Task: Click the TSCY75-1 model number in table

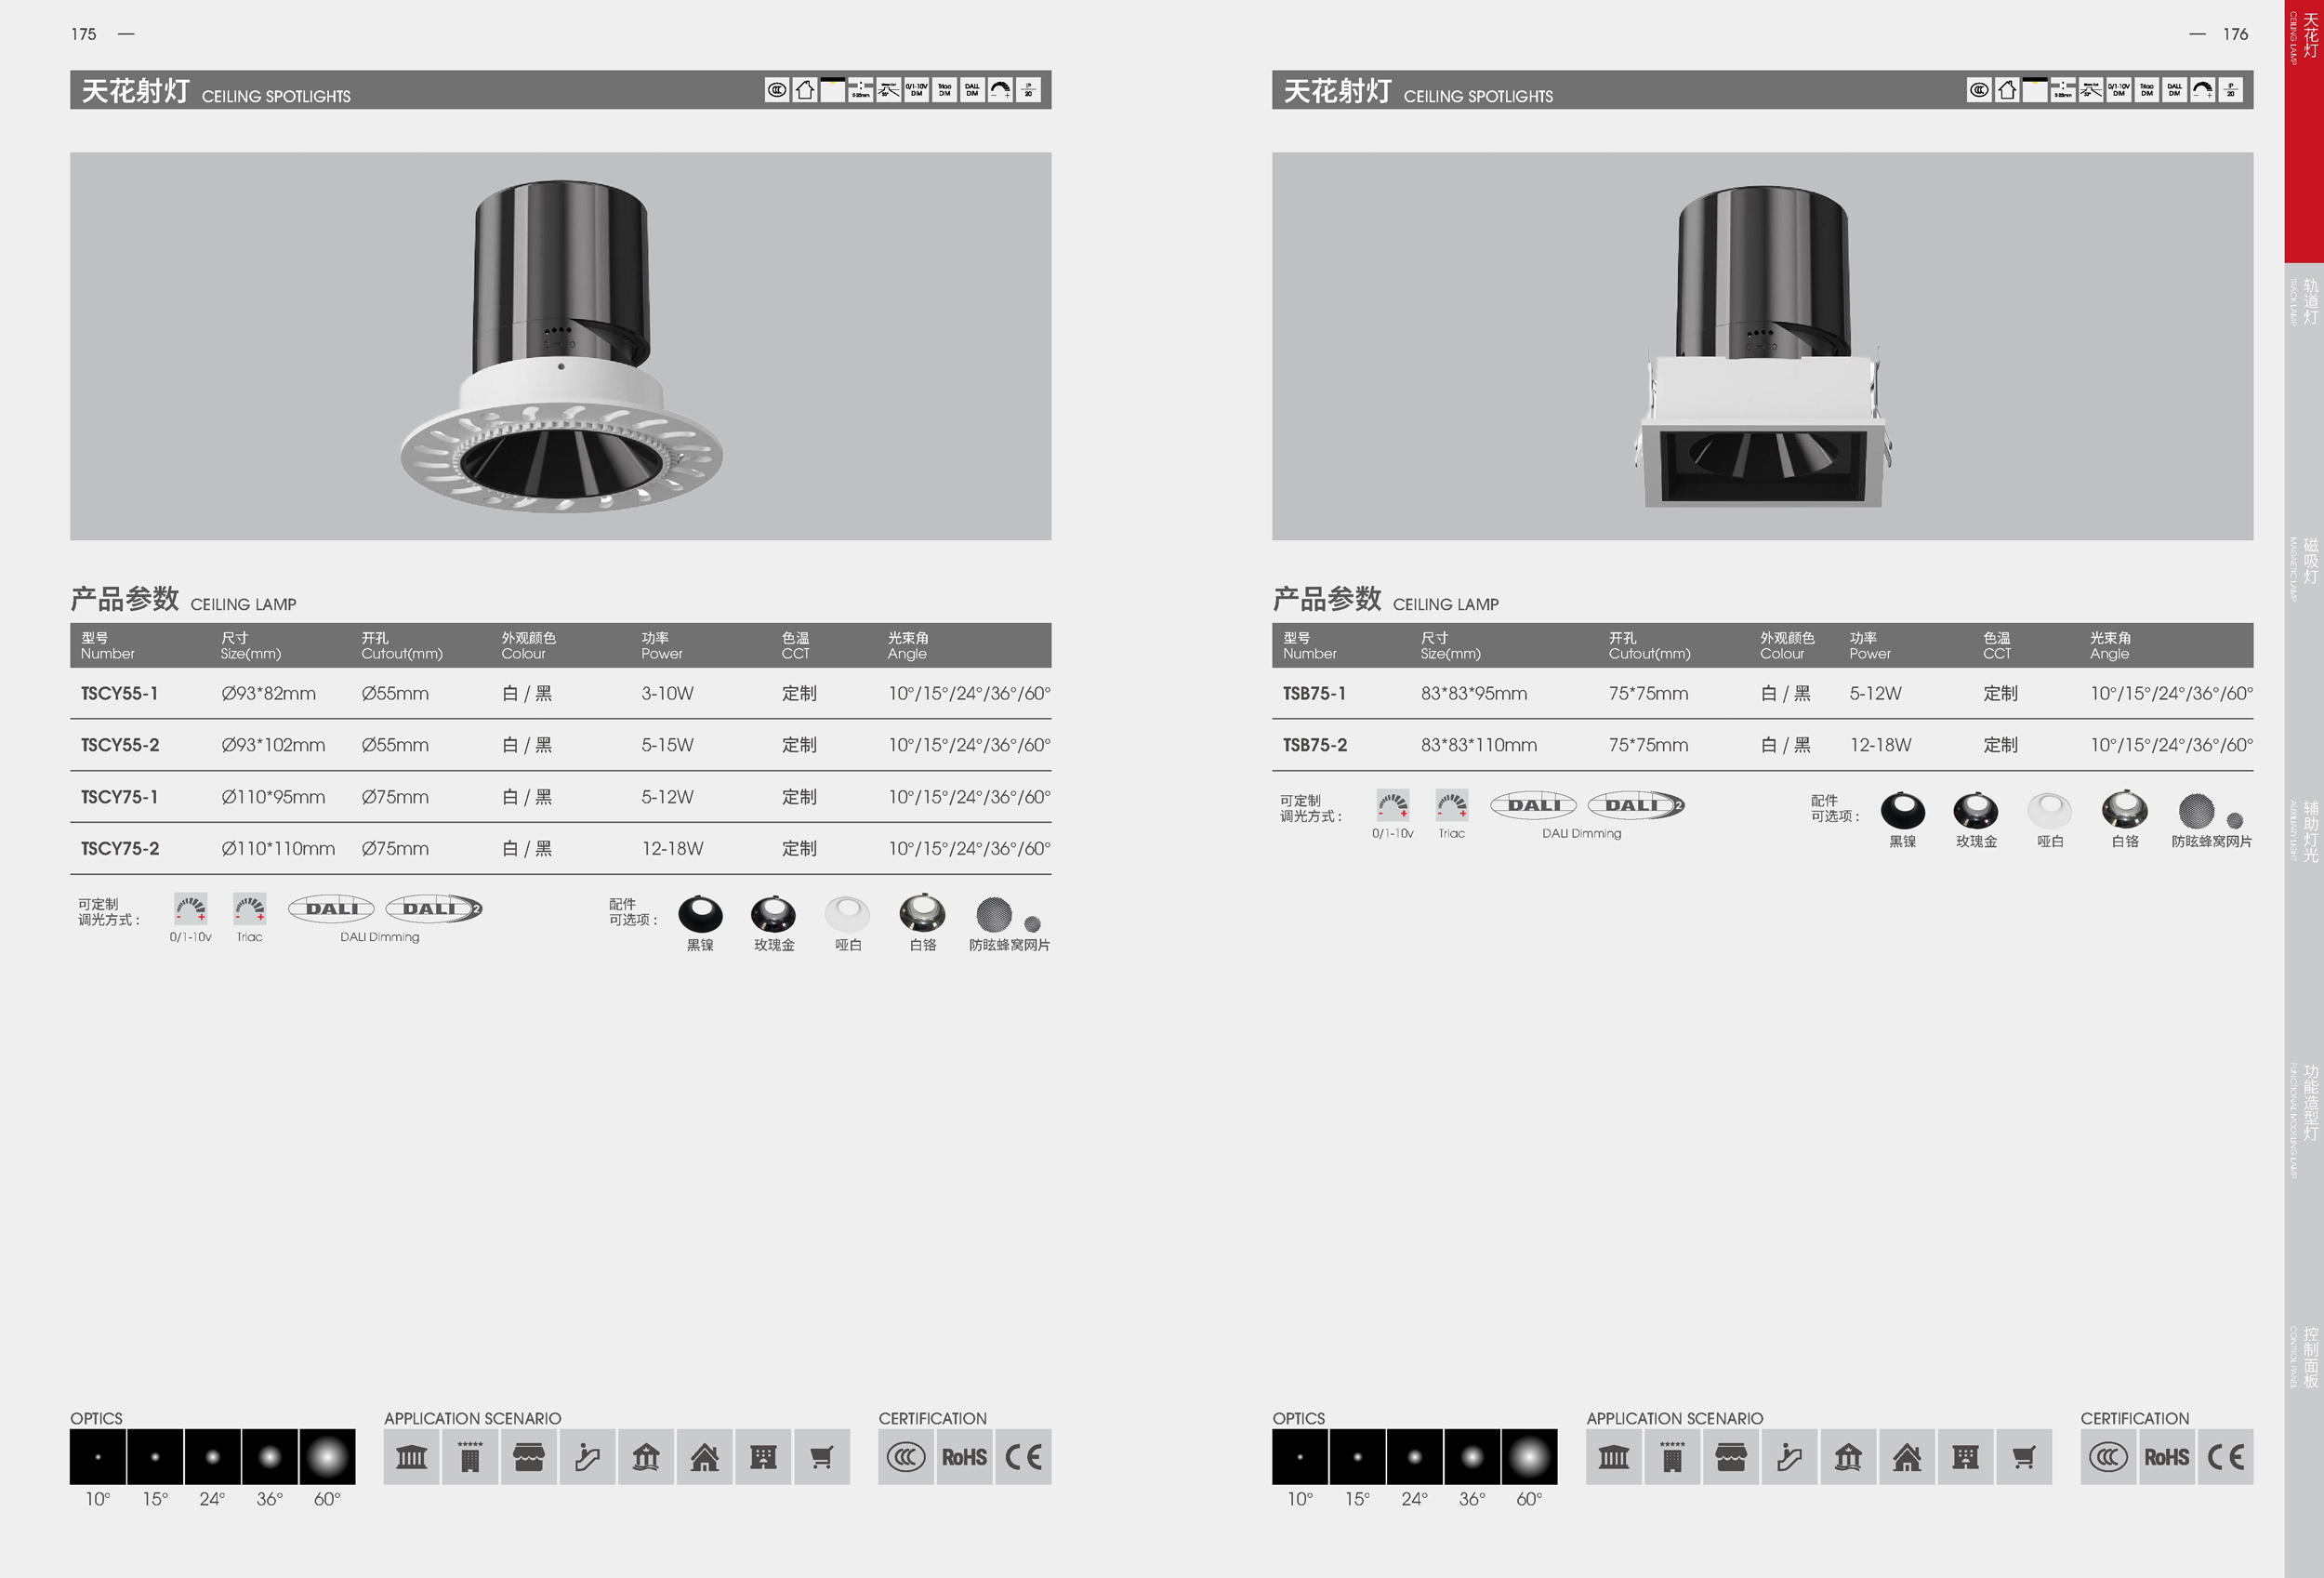Action: tap(119, 797)
